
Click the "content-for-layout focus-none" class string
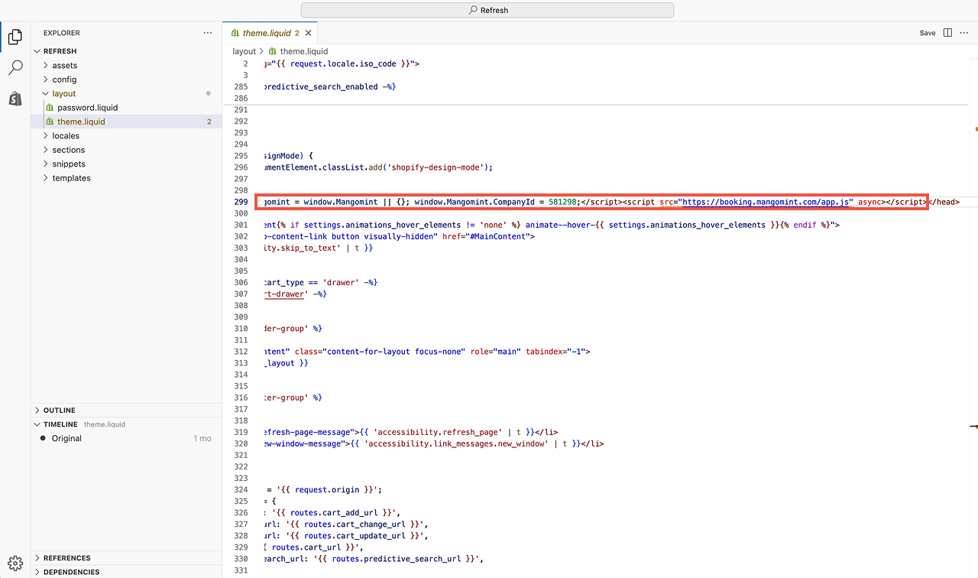394,352
